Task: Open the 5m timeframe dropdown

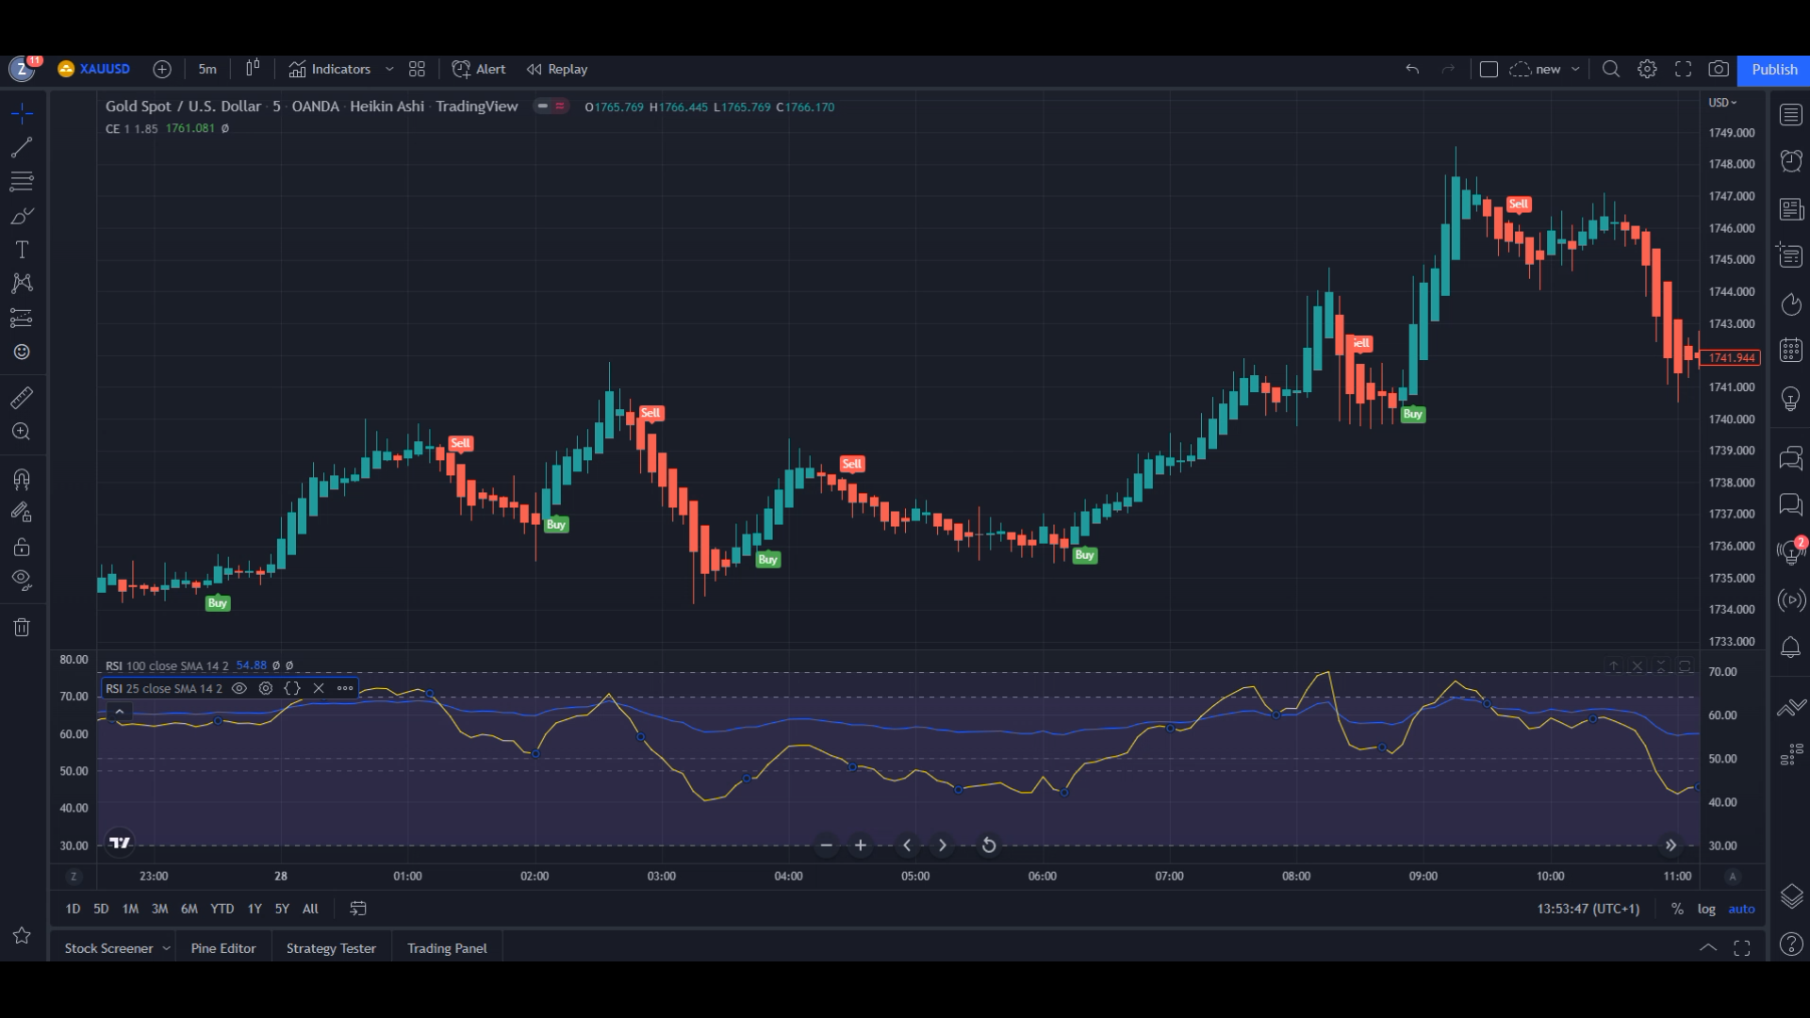Action: (x=206, y=69)
